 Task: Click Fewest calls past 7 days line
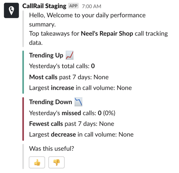click(72, 124)
